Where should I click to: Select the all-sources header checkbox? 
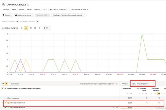pyautogui.click(x=2, y=88)
